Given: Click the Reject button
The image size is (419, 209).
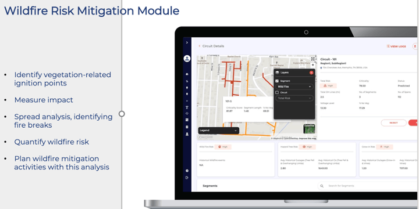Looking at the screenshot, I should pyautogui.click(x=393, y=123).
